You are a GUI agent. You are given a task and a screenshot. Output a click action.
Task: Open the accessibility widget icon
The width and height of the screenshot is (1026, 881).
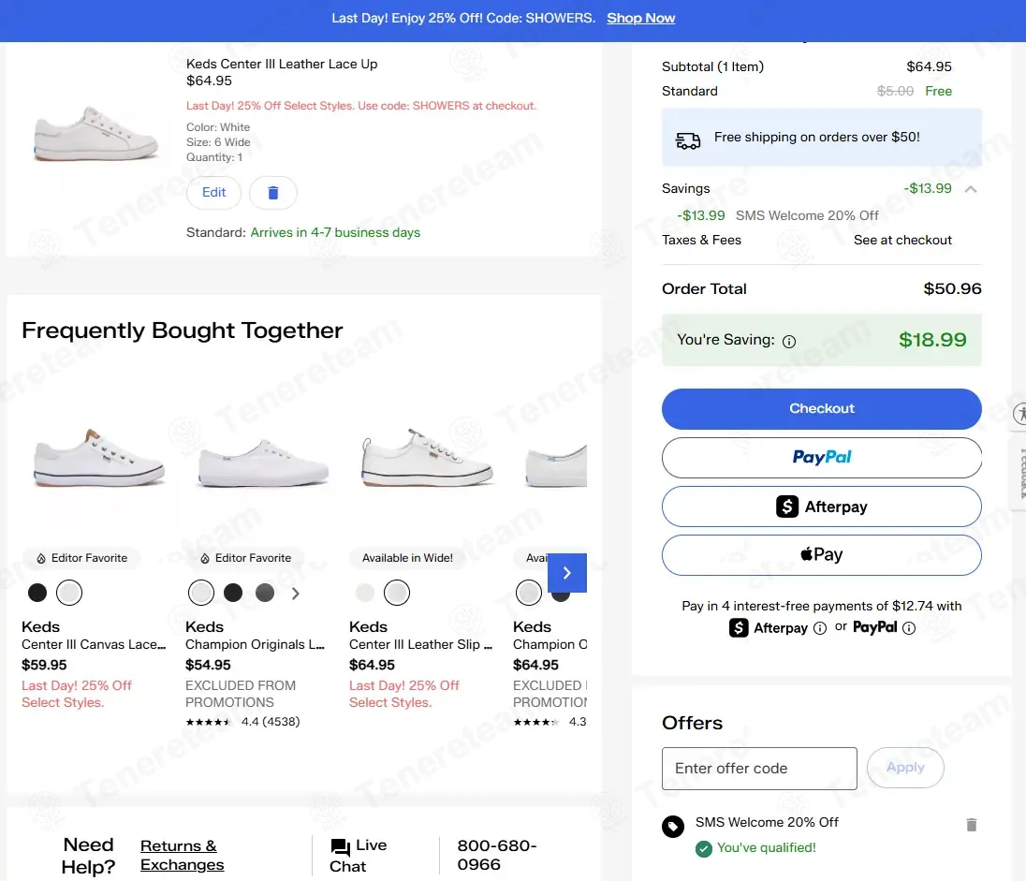click(1019, 413)
